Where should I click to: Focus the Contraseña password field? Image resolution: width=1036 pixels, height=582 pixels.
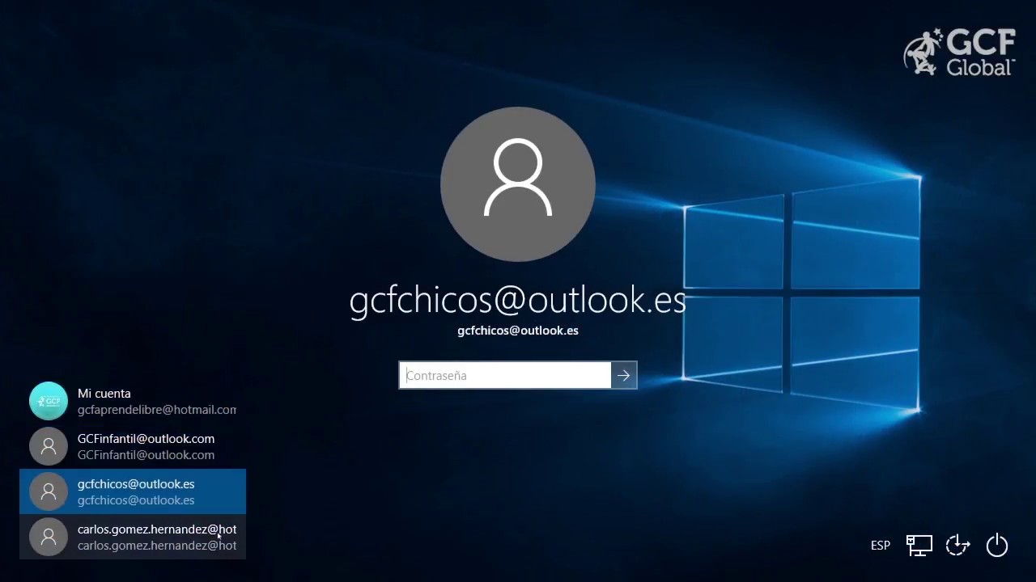505,375
